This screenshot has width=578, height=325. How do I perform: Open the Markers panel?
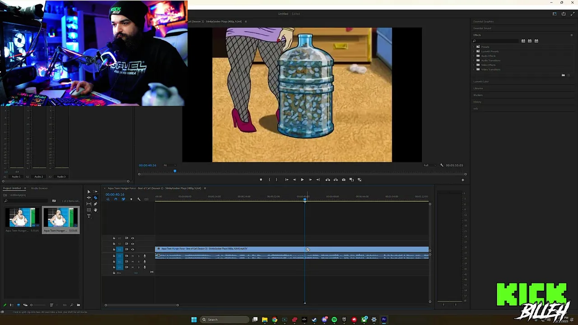[478, 95]
